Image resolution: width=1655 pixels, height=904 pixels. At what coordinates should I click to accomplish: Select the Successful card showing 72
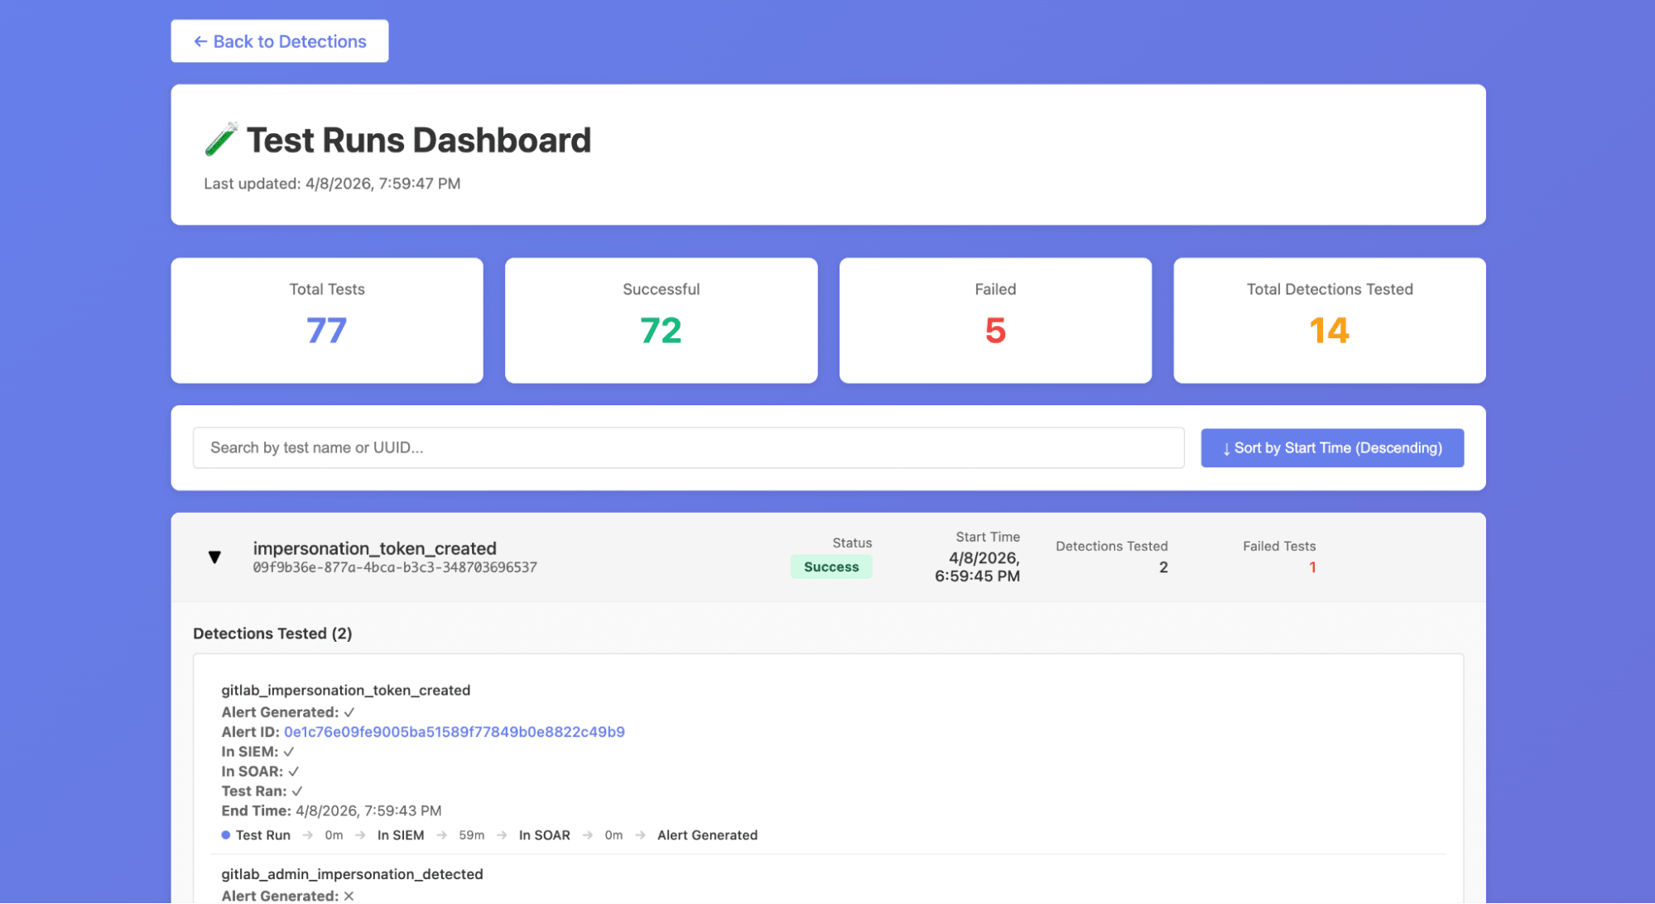point(661,320)
